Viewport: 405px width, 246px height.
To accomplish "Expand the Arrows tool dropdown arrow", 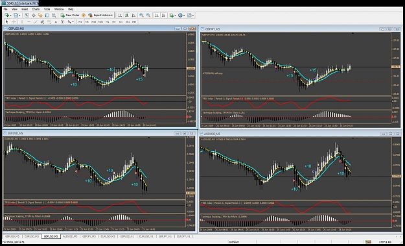I will click(x=73, y=22).
